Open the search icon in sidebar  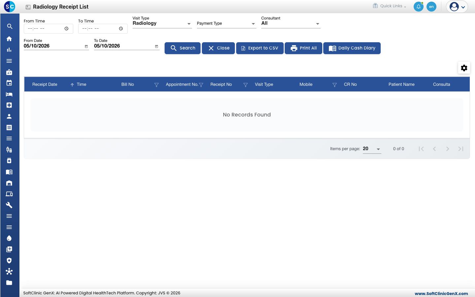[10, 26]
